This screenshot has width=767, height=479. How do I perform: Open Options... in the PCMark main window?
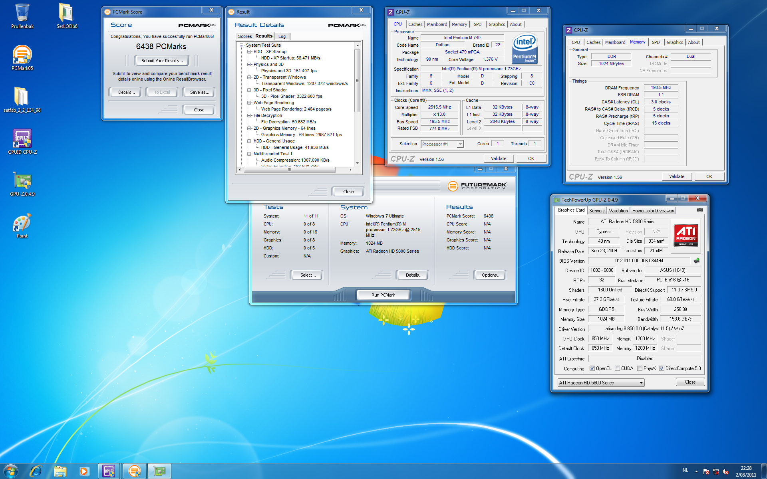point(491,275)
